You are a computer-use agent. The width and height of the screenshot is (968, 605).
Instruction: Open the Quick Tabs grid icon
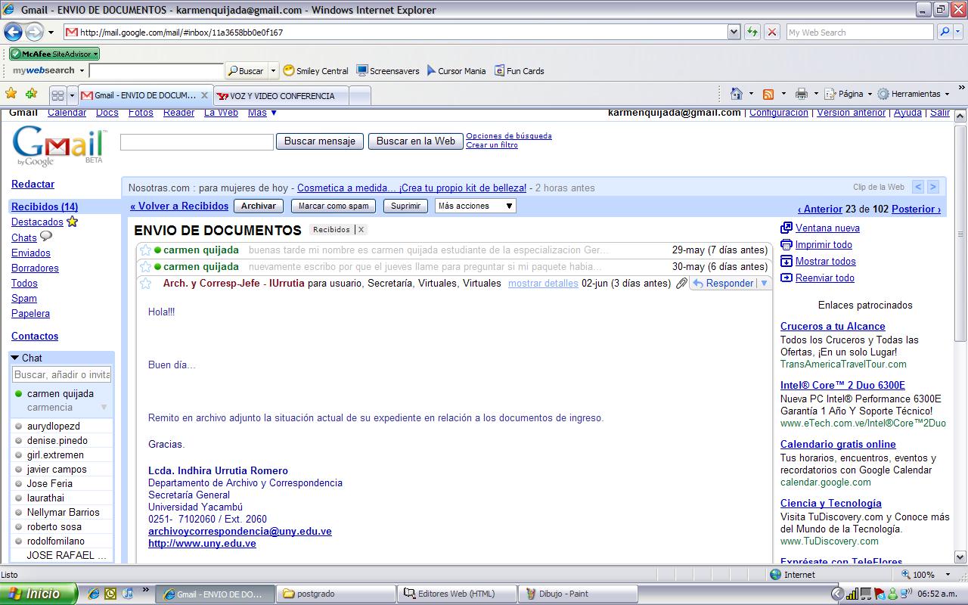point(57,95)
